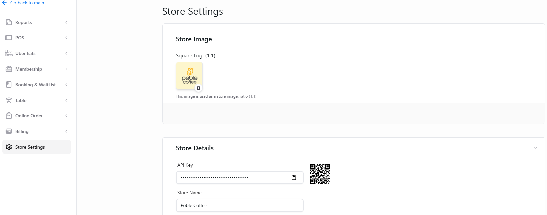Click the Billing card icon
This screenshot has height=215, width=547.
click(x=9, y=131)
